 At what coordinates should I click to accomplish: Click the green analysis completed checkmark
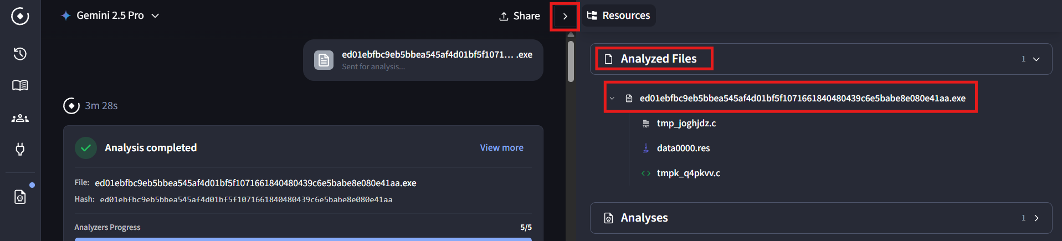pyautogui.click(x=86, y=148)
